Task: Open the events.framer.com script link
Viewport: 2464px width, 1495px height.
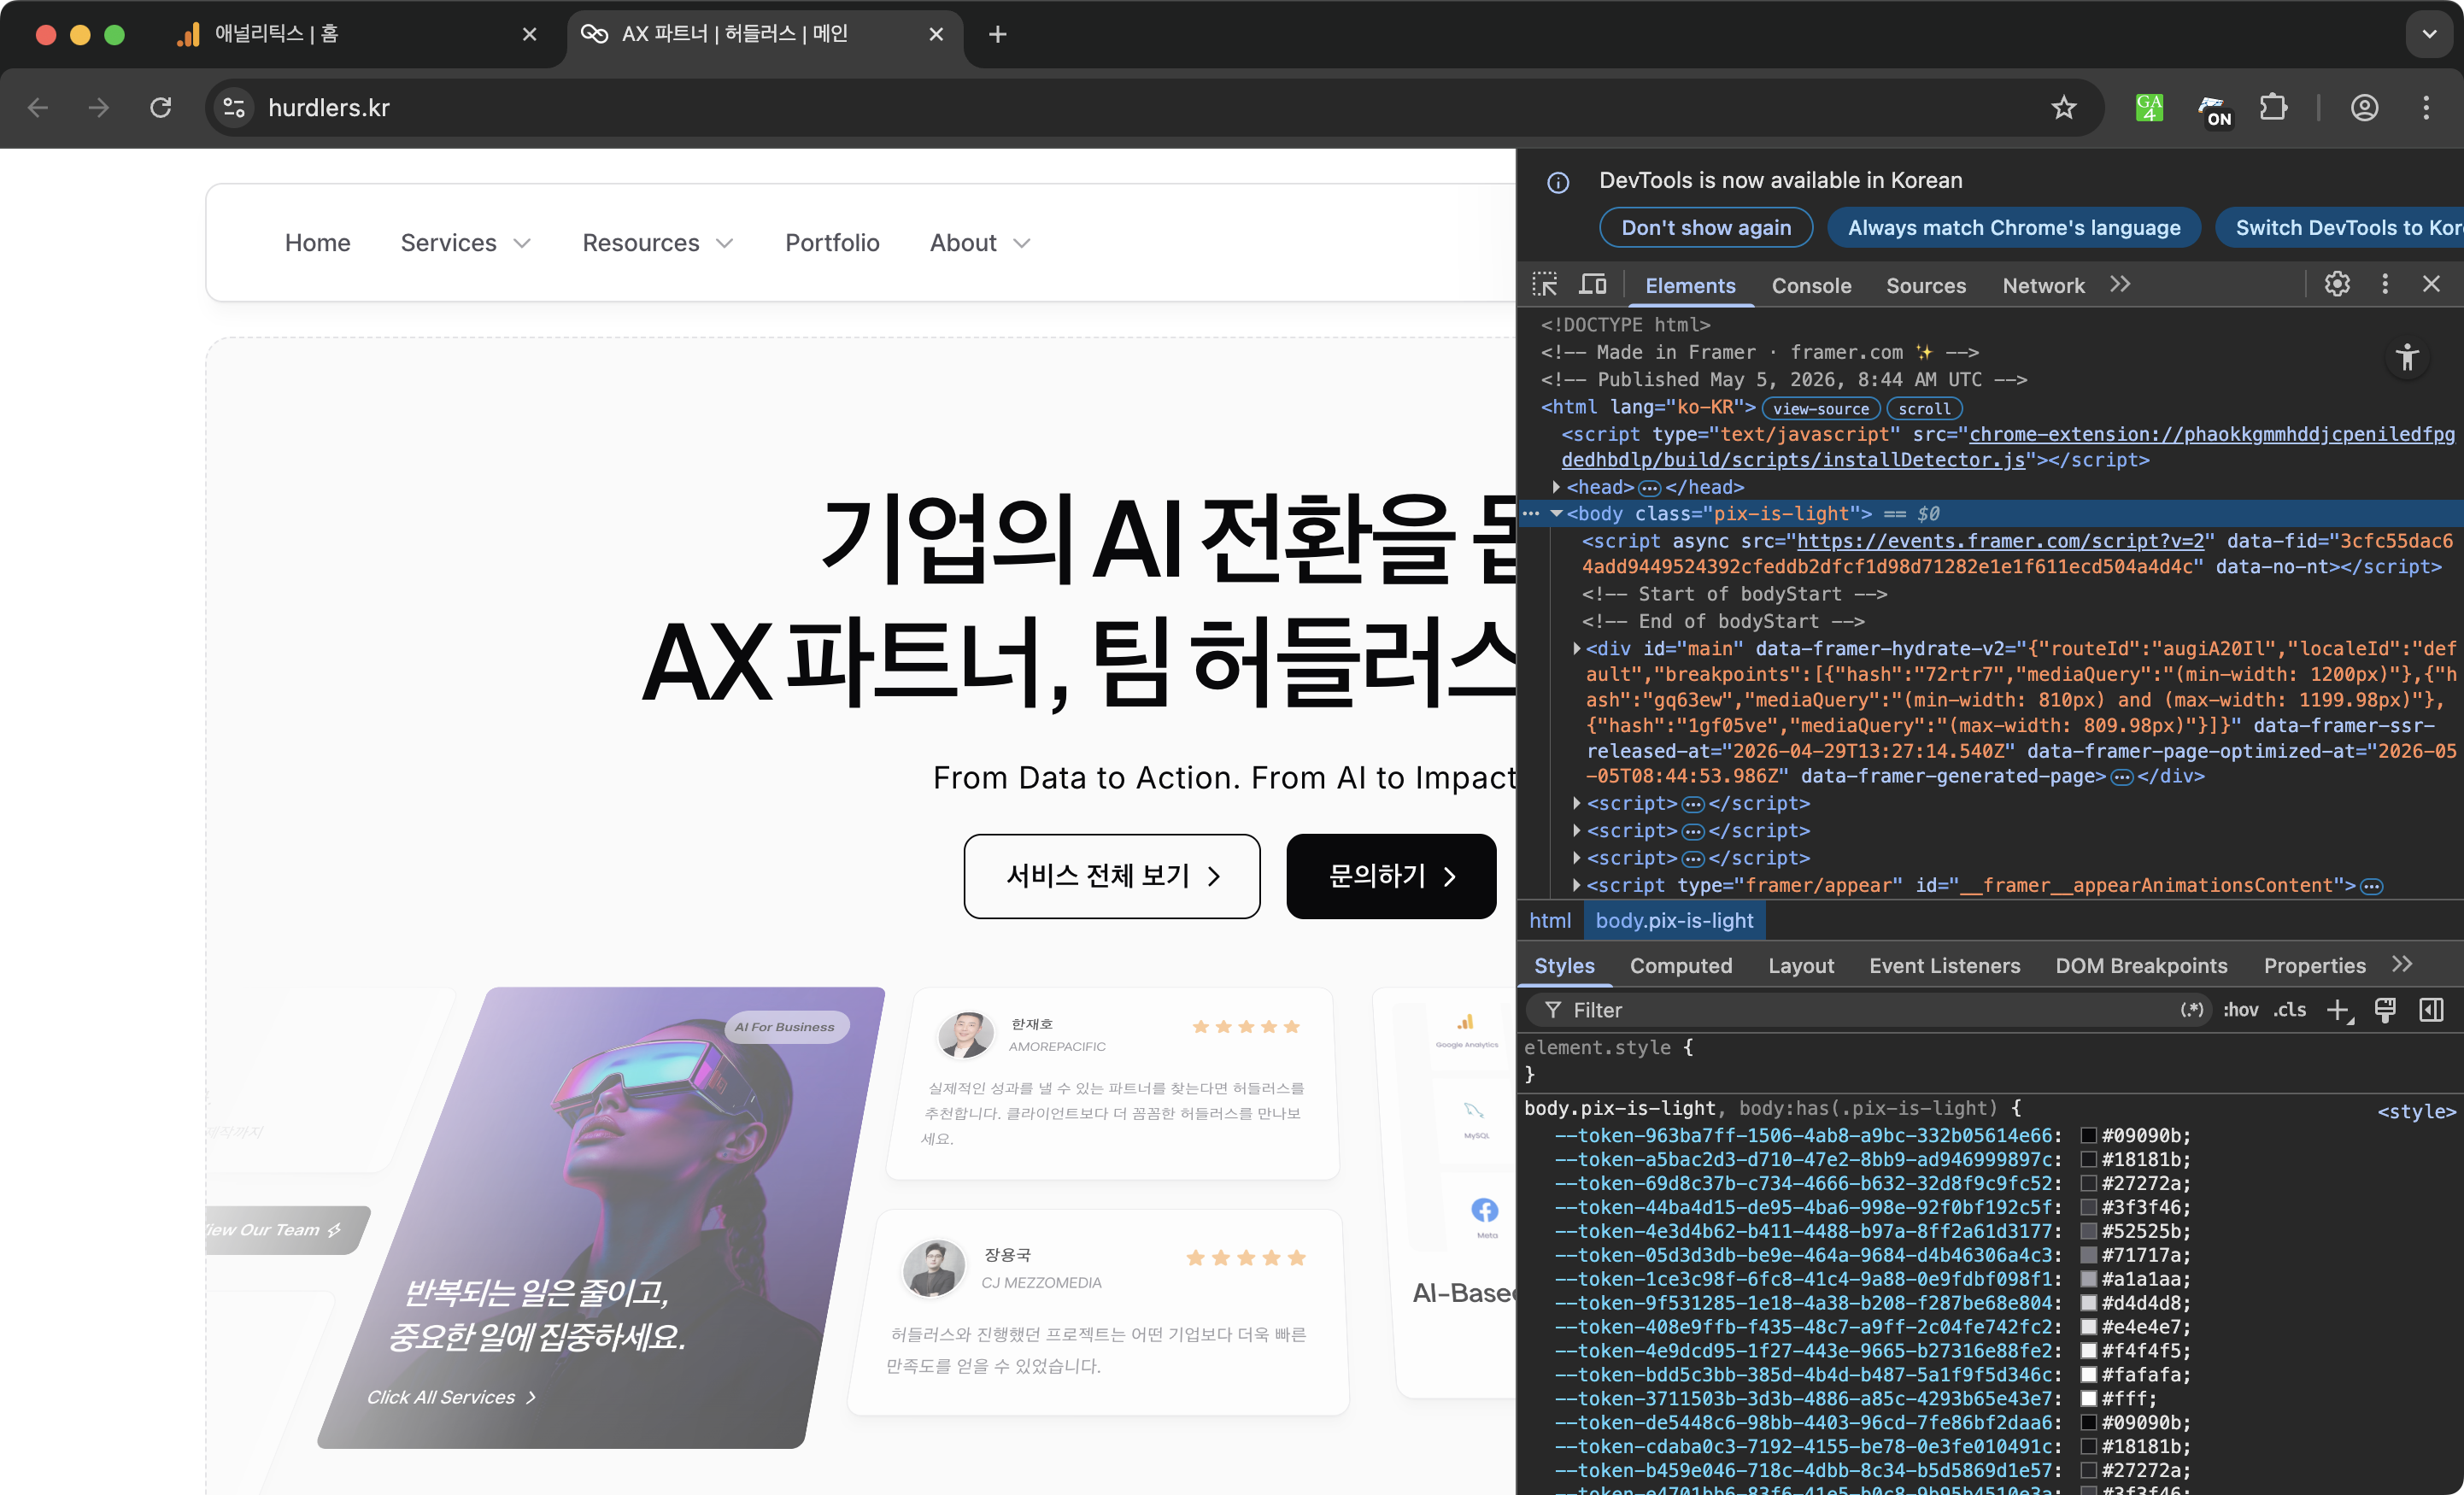Action: tap(2000, 541)
